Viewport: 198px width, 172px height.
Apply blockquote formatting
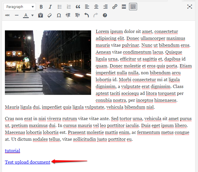[78, 7]
